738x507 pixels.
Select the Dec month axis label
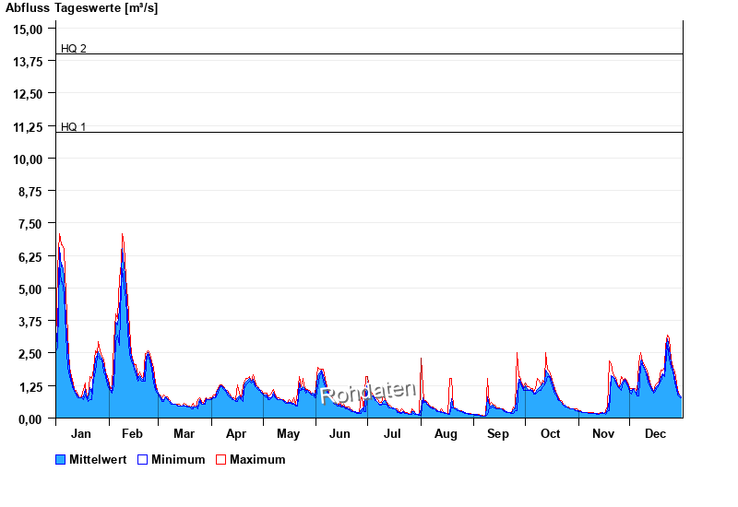click(x=655, y=433)
